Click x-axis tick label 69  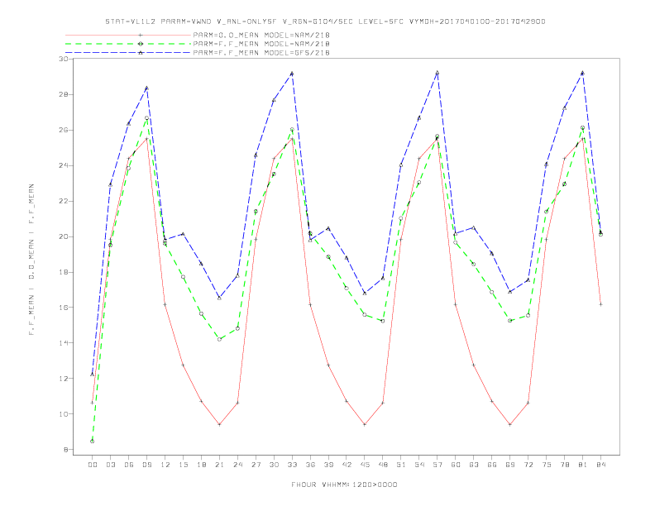coord(510,465)
